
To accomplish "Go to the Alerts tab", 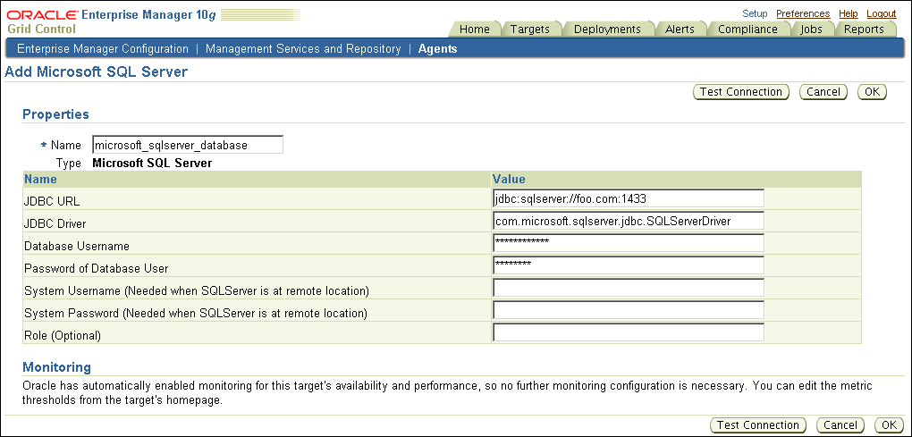I will point(681,29).
